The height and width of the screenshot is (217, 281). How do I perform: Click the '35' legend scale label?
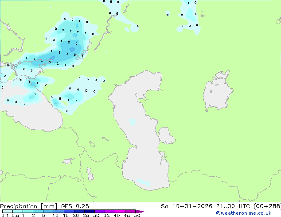[106, 215]
